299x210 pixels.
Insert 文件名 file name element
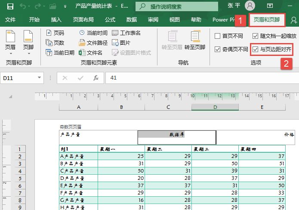(x=91, y=52)
